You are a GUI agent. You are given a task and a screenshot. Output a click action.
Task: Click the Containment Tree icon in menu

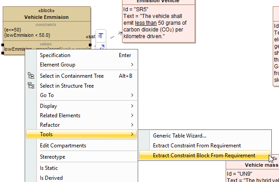(x=31, y=76)
